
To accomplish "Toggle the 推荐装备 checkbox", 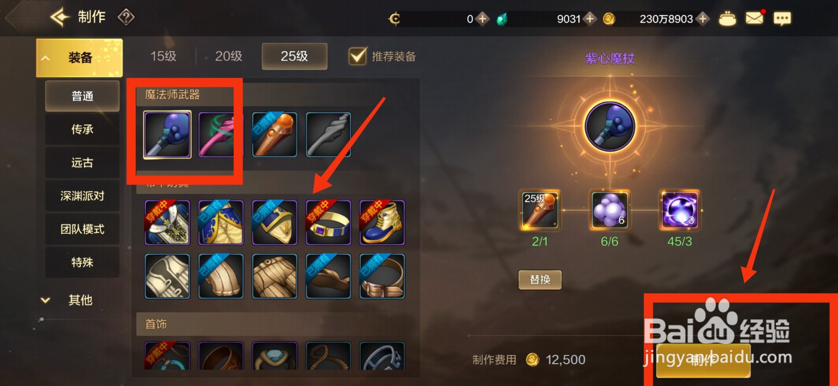I will (x=358, y=56).
